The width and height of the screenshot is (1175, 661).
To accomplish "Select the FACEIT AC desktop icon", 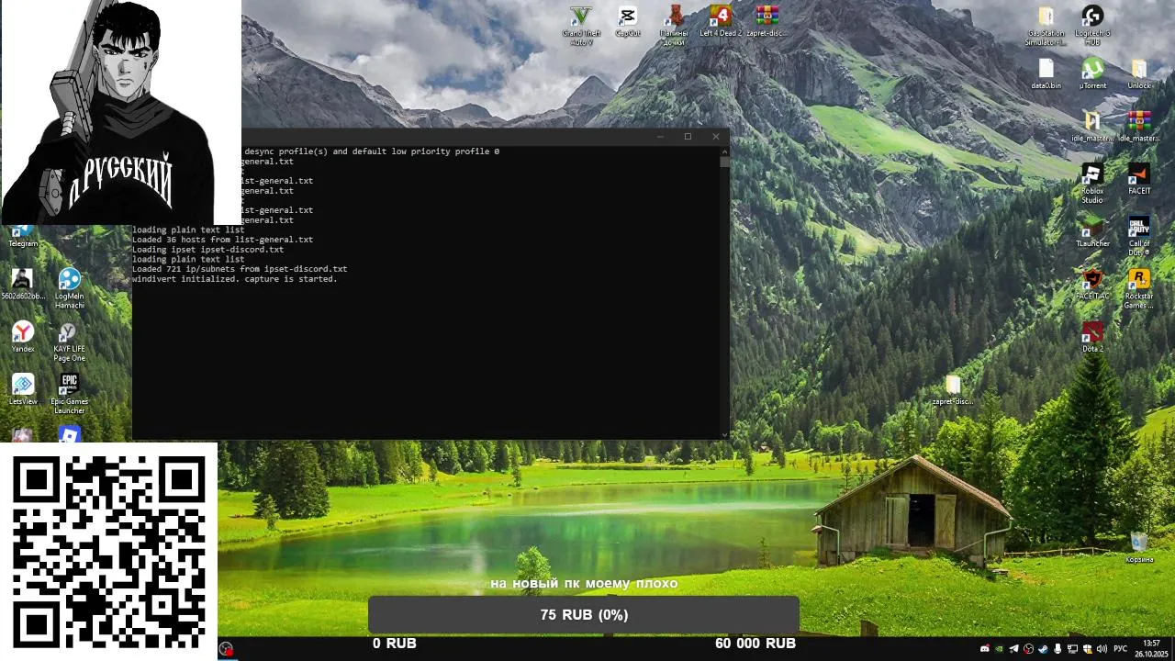I will click(1092, 284).
